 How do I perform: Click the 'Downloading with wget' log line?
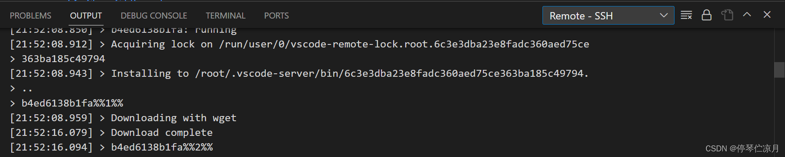(123, 118)
